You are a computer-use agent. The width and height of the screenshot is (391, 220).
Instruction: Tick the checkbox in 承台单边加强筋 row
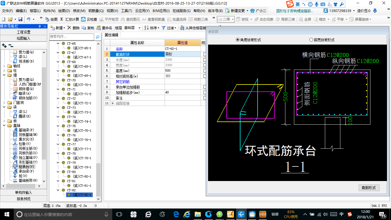(205, 87)
